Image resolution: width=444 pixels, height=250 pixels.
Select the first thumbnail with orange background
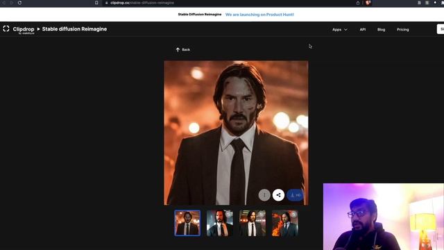click(187, 223)
